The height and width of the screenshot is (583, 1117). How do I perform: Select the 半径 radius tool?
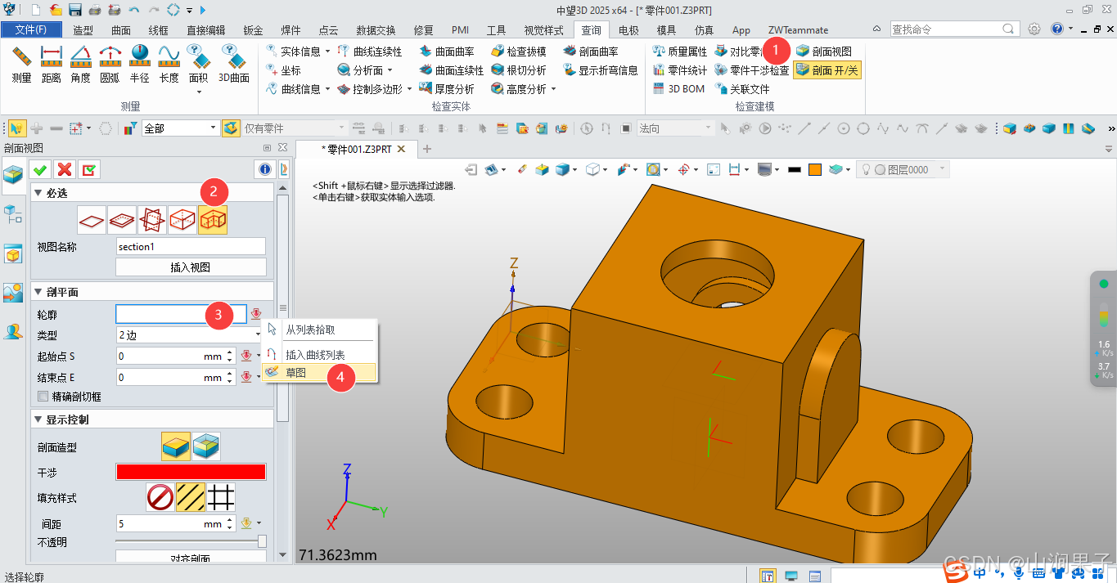coord(139,65)
